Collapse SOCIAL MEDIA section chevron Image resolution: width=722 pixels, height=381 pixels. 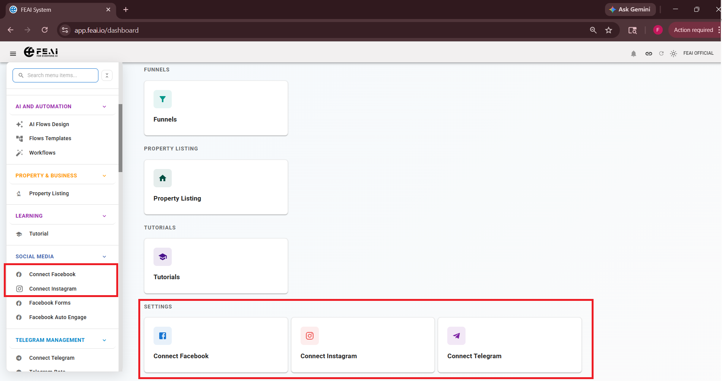click(x=104, y=257)
